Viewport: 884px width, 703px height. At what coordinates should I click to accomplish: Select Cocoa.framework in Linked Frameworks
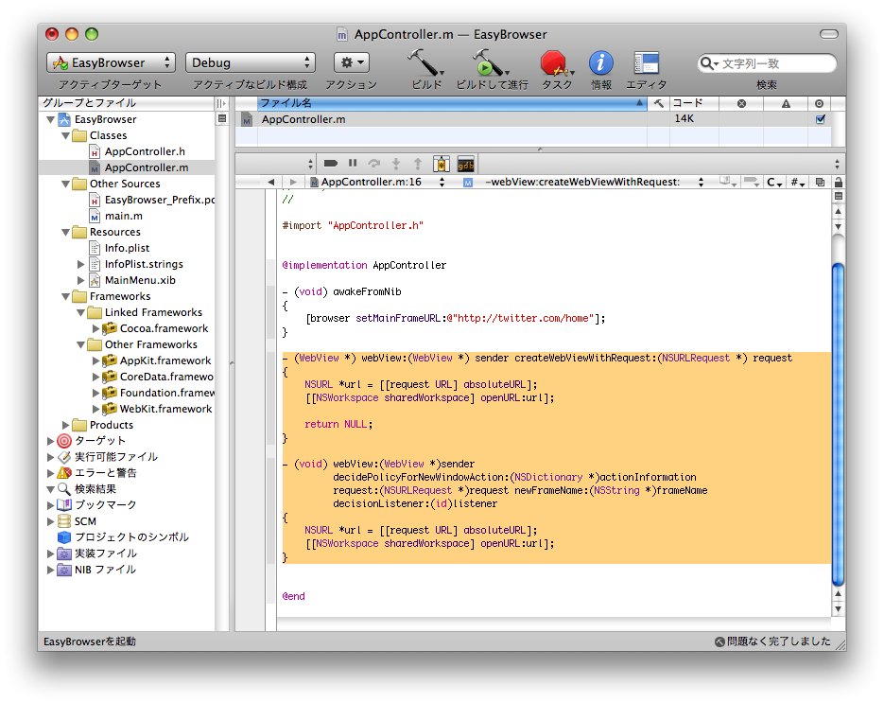[x=164, y=328]
